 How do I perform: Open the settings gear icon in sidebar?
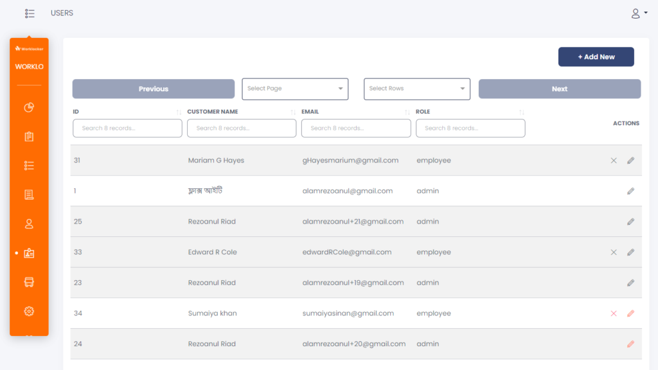point(29,310)
